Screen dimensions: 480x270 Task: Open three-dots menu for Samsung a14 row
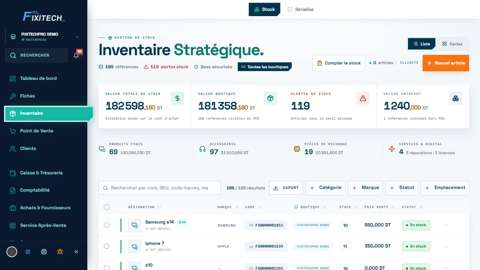click(446, 225)
